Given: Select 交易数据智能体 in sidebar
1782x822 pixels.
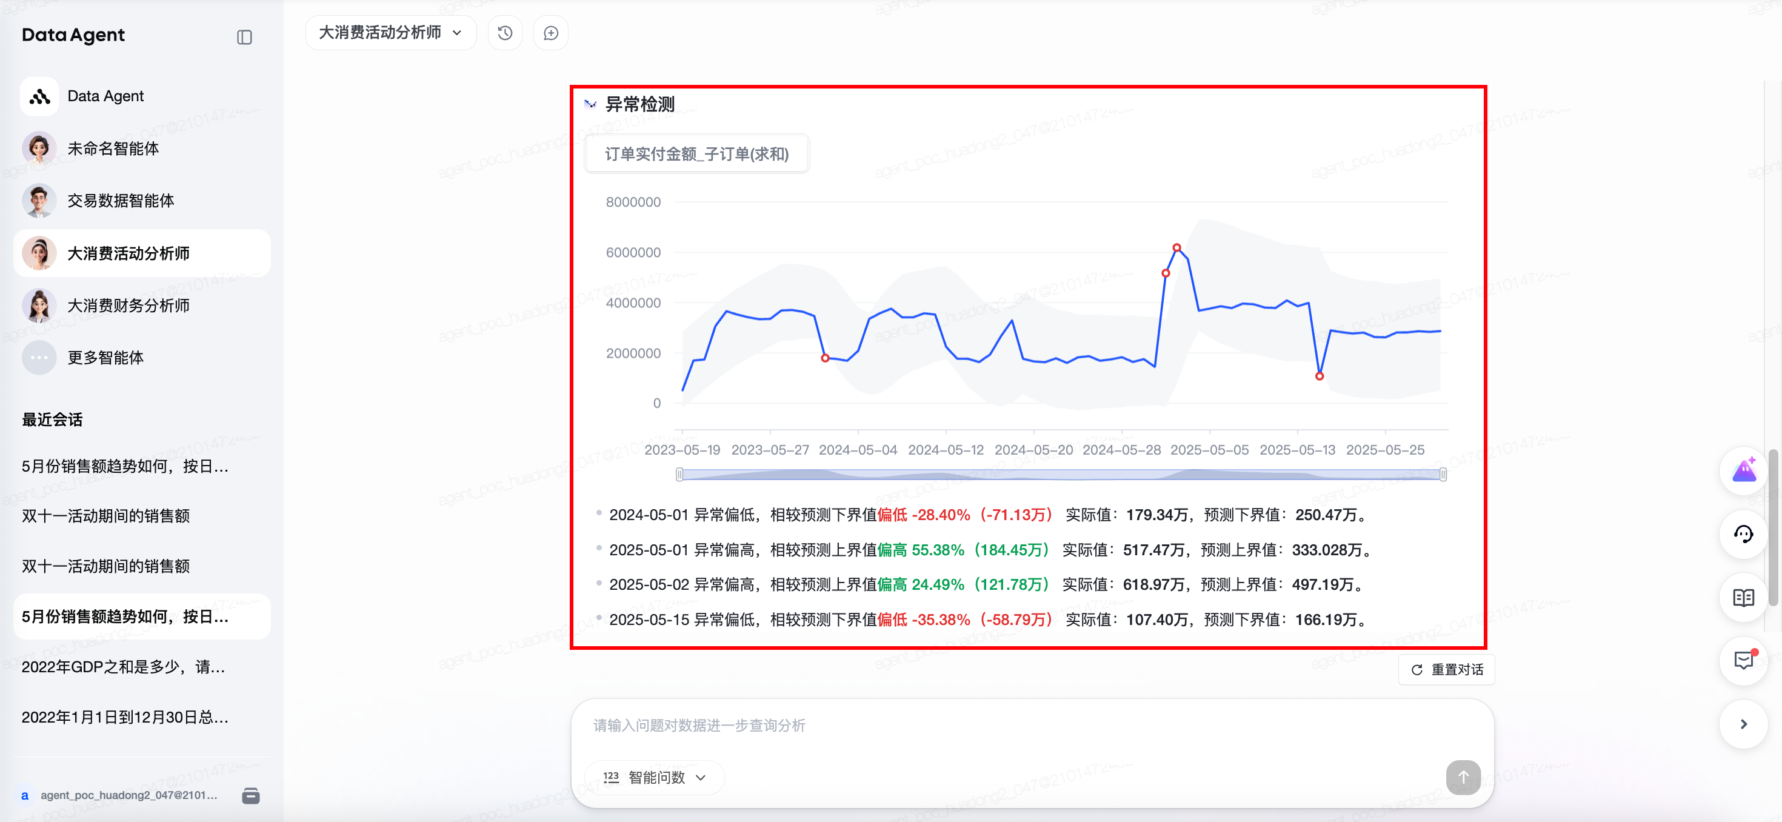Looking at the screenshot, I should 121,201.
